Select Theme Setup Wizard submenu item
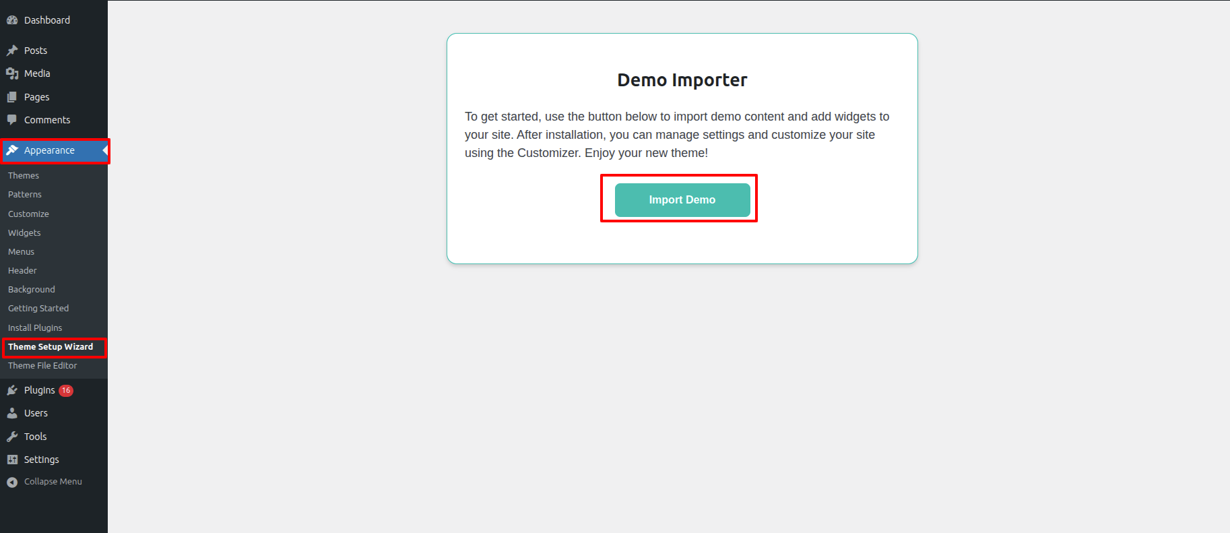1230x533 pixels. 51,347
